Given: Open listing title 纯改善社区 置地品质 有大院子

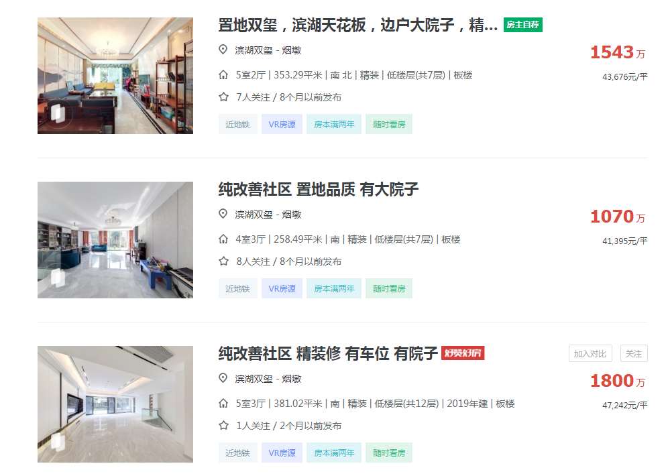Looking at the screenshot, I should (319, 189).
